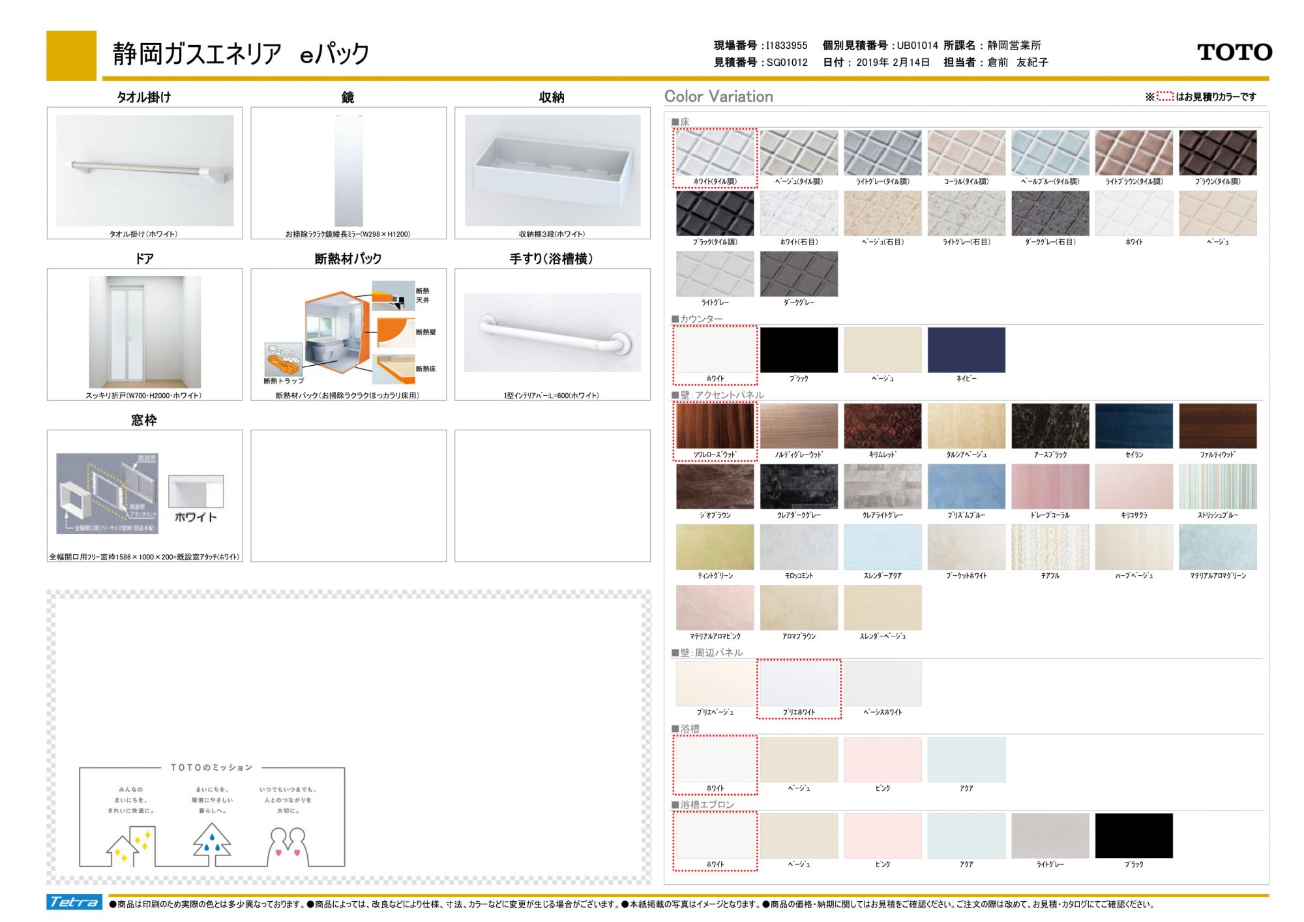Click the Tetra logo in the footer
1304x922 pixels.
[x=74, y=902]
